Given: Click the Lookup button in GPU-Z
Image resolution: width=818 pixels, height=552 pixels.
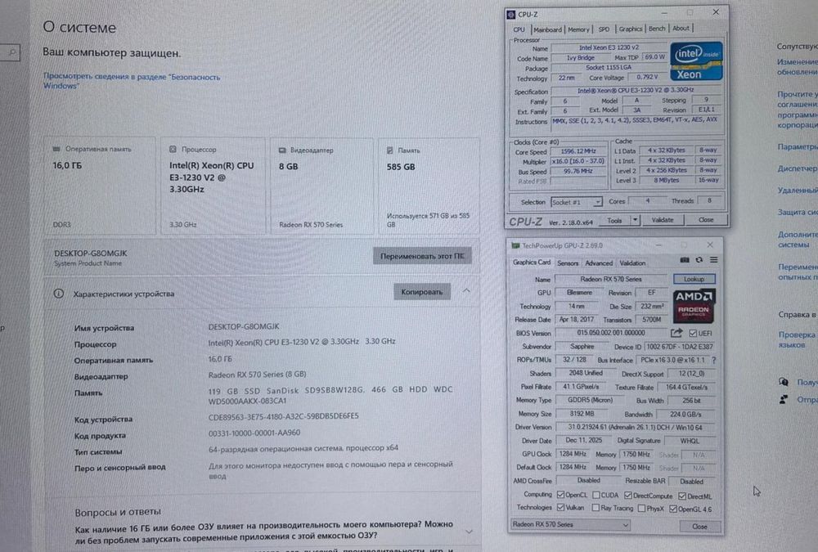Looking at the screenshot, I should pos(694,279).
